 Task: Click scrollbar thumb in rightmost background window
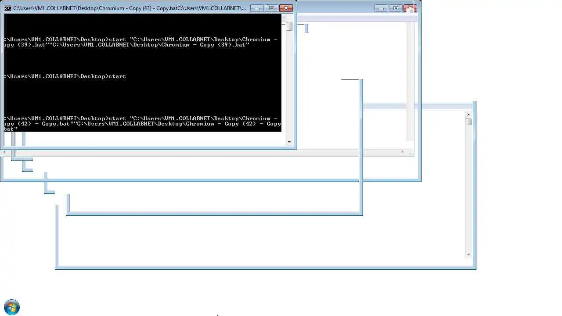click(x=468, y=122)
